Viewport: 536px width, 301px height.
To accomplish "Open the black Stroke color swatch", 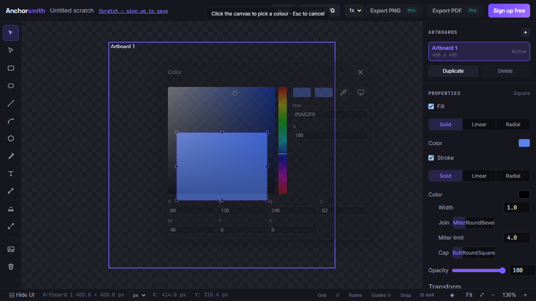I will tap(524, 194).
